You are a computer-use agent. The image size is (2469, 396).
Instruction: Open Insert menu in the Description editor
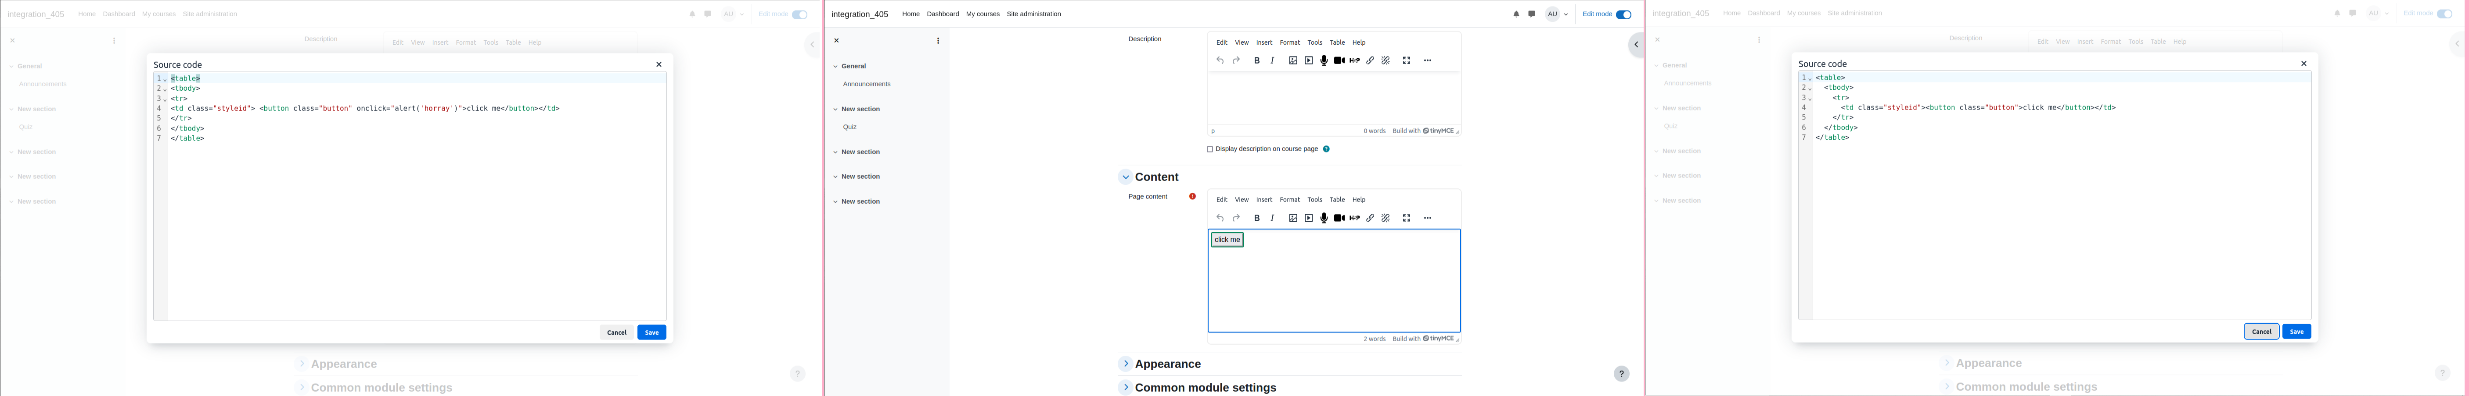pyautogui.click(x=1264, y=43)
